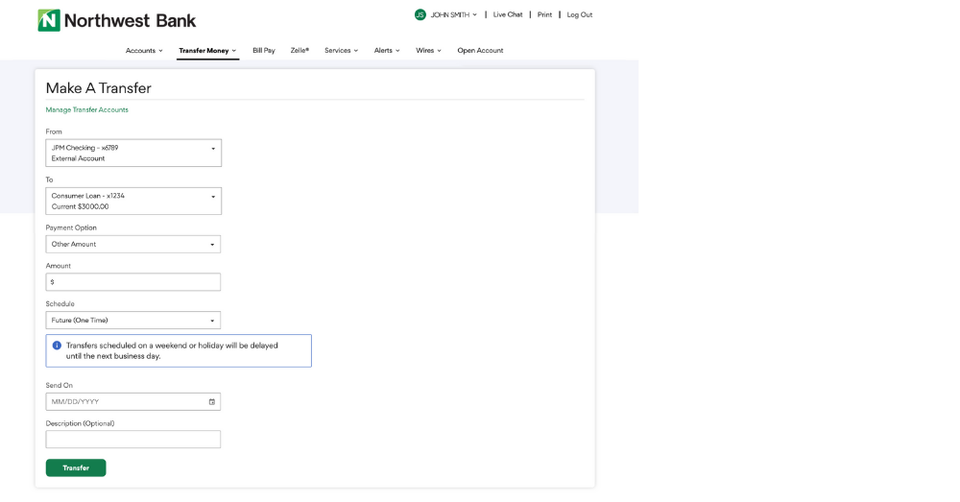This screenshot has width=960, height=502.
Task: Expand the Services menu
Action: click(341, 51)
